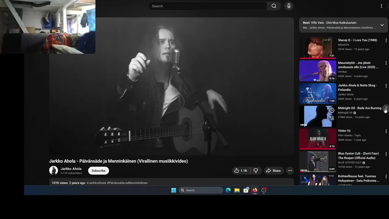Click title 'Kotiteollisuus feat. Tuomas Holopainen'
This screenshot has width=389, height=219.
click(359, 178)
